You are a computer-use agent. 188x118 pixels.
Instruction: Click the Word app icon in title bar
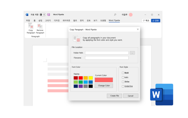(x=27, y=15)
